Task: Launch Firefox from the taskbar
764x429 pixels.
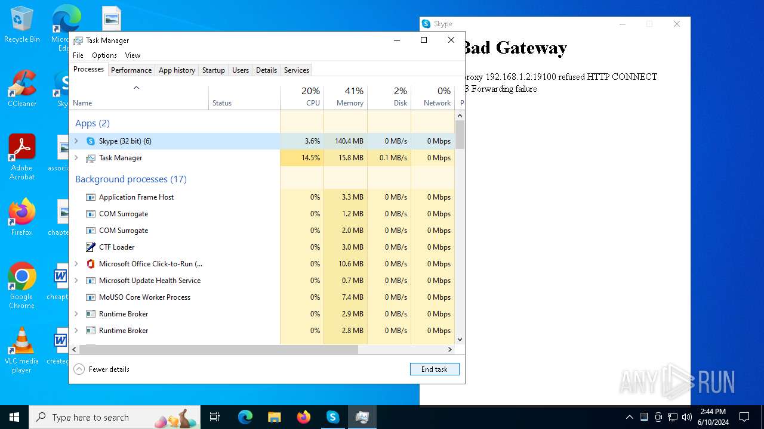Action: [x=303, y=417]
